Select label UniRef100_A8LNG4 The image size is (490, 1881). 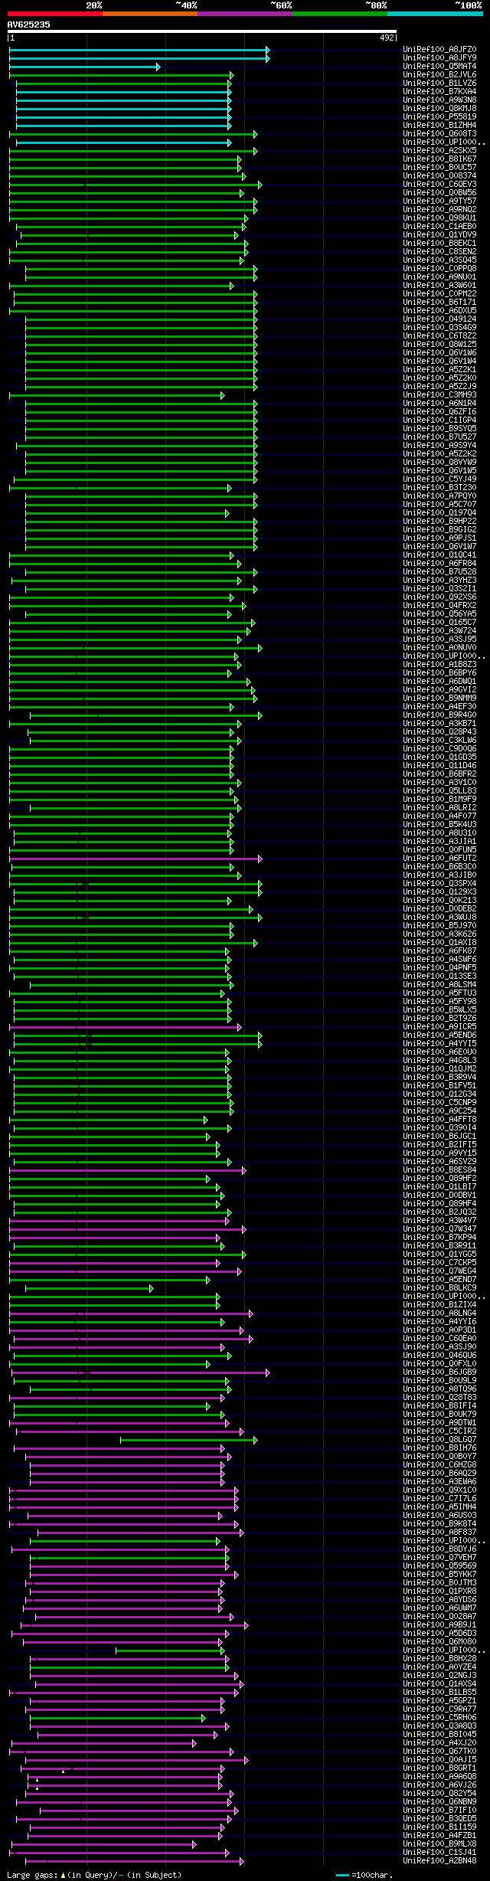pyautogui.click(x=439, y=1313)
